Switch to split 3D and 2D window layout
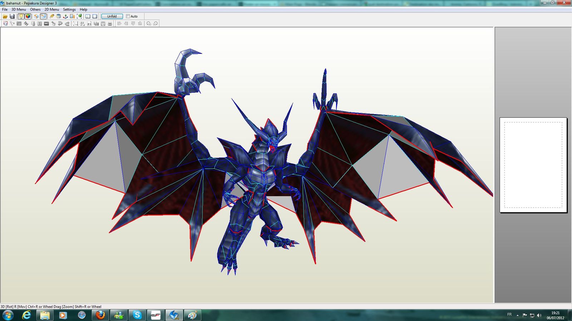The width and height of the screenshot is (572, 321). (88, 16)
